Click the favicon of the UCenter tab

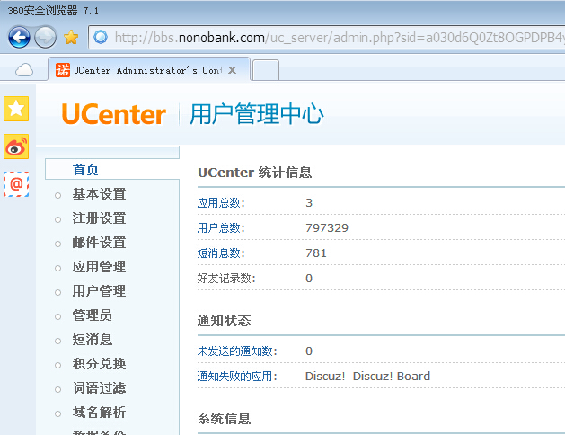pos(63,70)
